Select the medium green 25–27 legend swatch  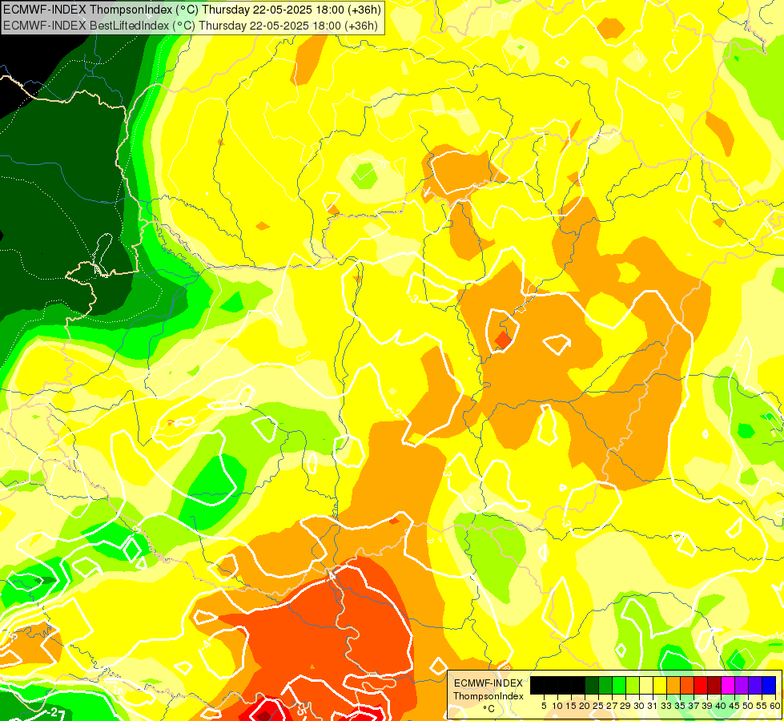[605, 686]
